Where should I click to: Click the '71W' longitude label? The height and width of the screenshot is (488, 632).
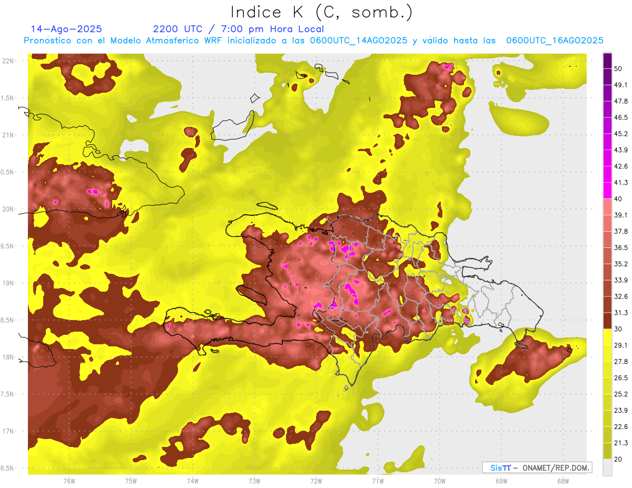[378, 481]
